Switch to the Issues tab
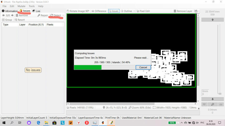This screenshot has width=225, height=126. tap(25, 11)
